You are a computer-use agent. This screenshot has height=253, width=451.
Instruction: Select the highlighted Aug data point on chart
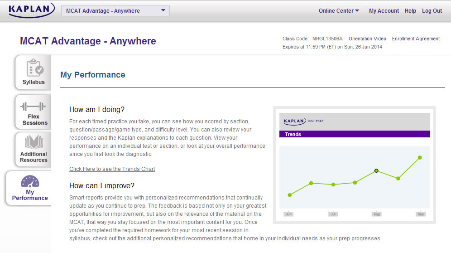[376, 171]
